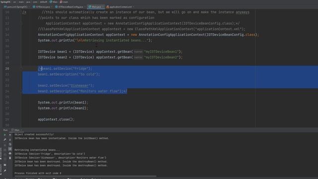The height and width of the screenshot is (179, 318).
Task: Close the IOTDeviceBeanConfig.java tab
Action: pos(85,7)
